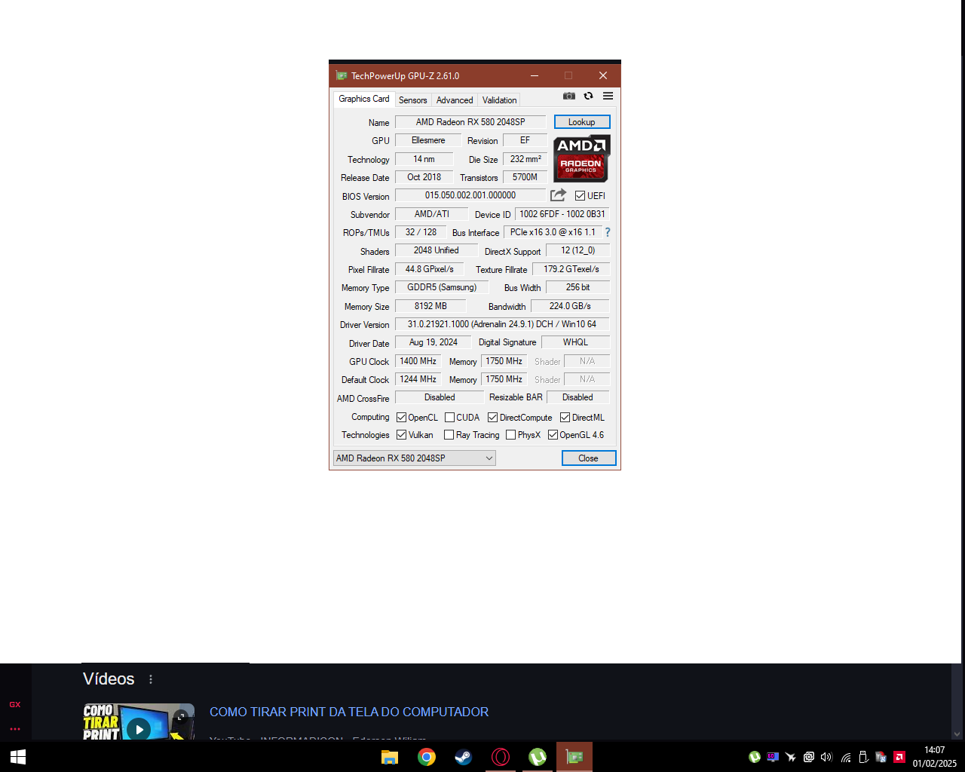Click the Memory Size value 8192 MB
This screenshot has height=772, width=965.
tap(430, 306)
